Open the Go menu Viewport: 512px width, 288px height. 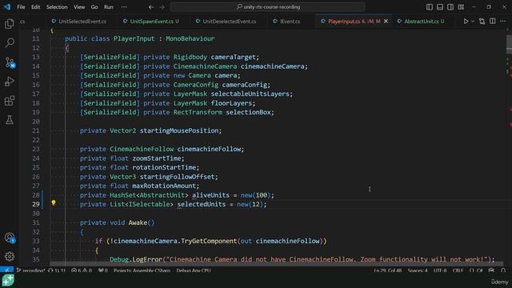(94, 7)
